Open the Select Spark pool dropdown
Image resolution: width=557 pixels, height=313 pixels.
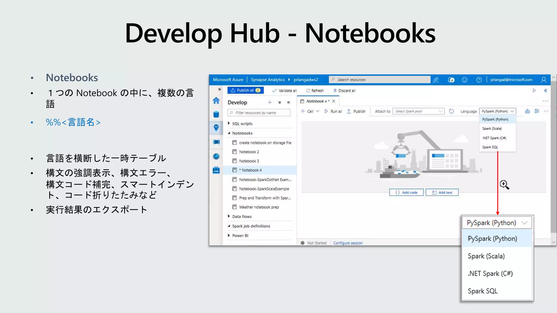pyautogui.click(x=419, y=111)
